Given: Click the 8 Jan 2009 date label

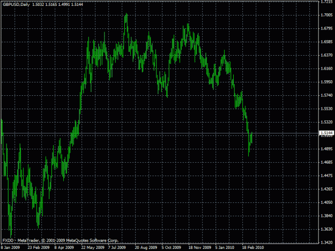Looking at the screenshot, I should [x=10, y=248].
